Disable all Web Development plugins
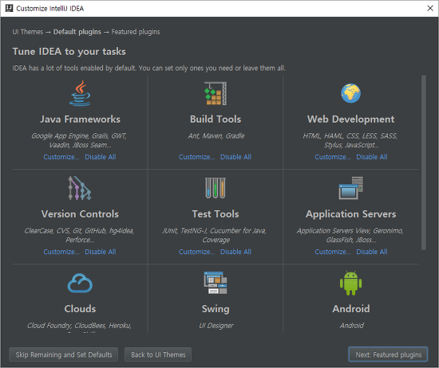 372,157
